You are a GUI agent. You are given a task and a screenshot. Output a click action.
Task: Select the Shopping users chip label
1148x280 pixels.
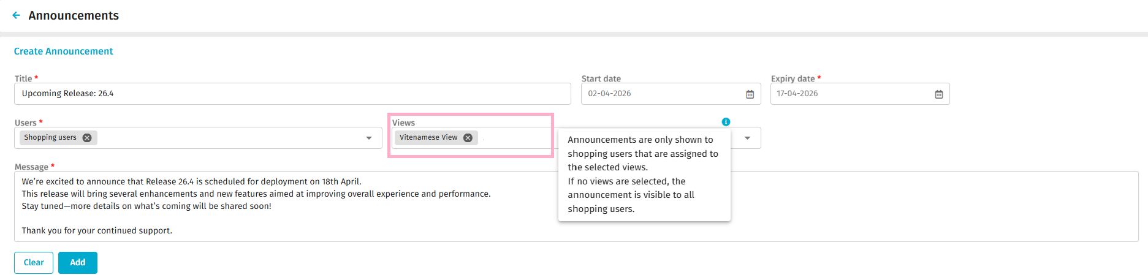[50, 138]
